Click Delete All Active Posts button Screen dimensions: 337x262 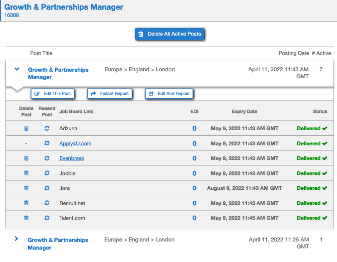[169, 34]
